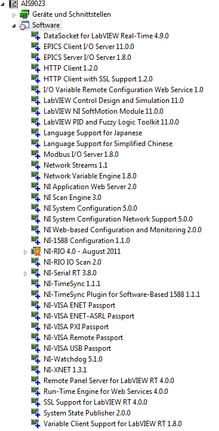This screenshot has width=219, height=431.
Task: Select NI Web-based Configuration and Monitoring 2.0.0
Action: click(x=122, y=230)
